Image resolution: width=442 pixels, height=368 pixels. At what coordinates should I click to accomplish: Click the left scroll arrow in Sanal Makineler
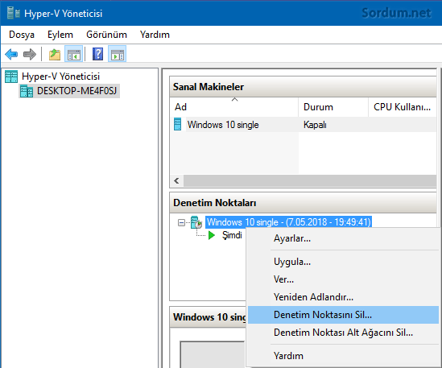pos(177,180)
